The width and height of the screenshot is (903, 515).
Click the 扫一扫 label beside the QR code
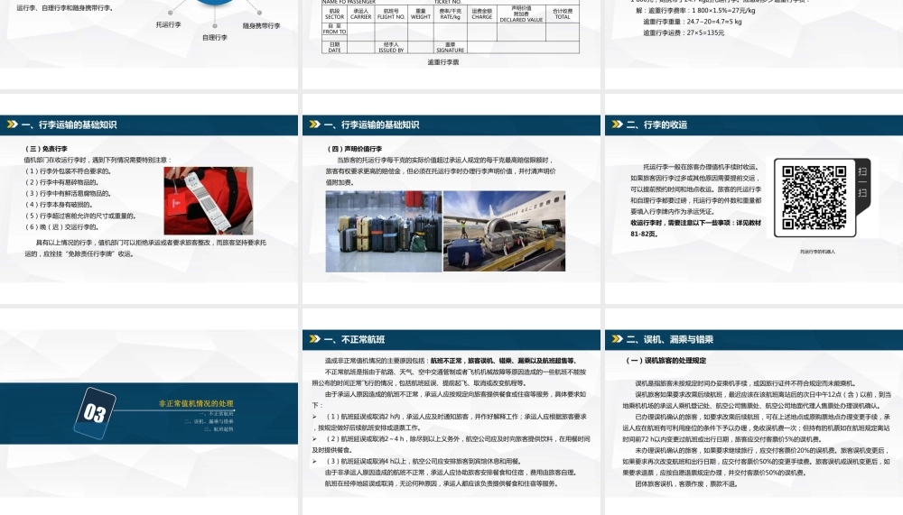[862, 182]
